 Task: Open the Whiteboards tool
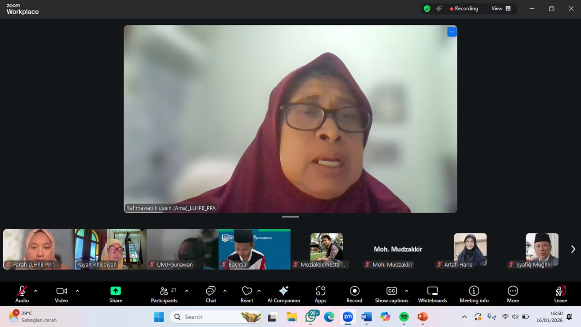click(432, 294)
